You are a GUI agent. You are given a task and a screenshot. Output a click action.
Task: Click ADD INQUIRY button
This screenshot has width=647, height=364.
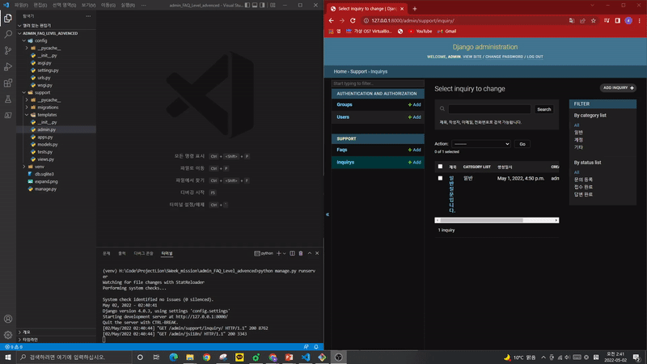coord(618,88)
